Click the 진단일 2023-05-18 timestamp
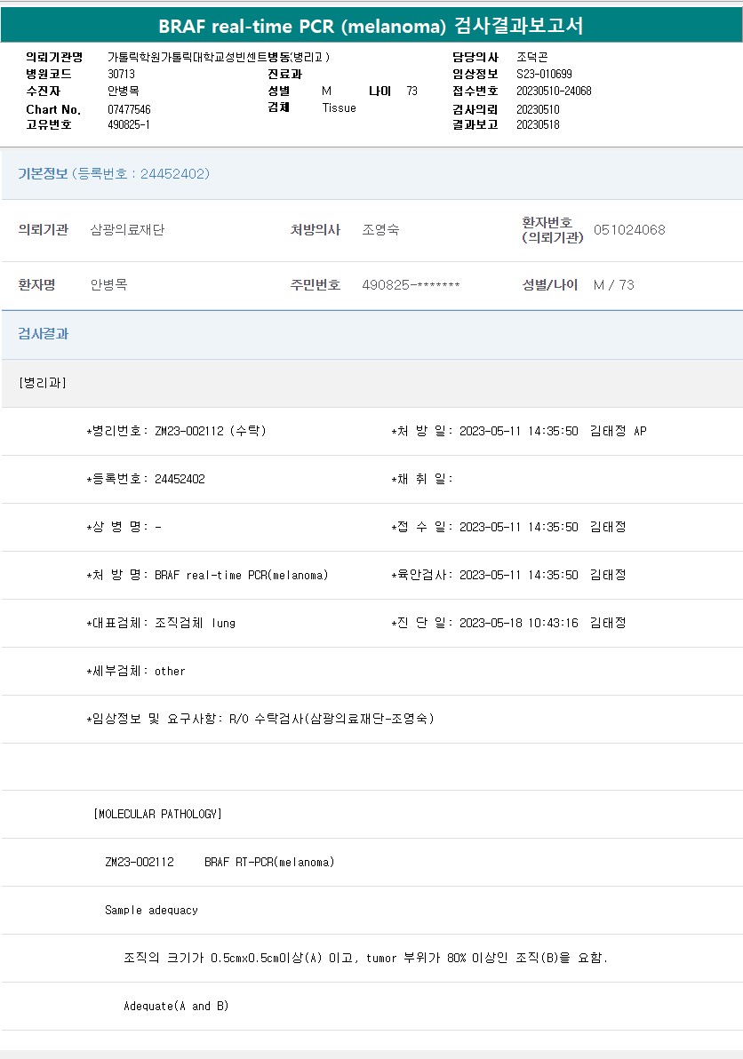 (518, 623)
